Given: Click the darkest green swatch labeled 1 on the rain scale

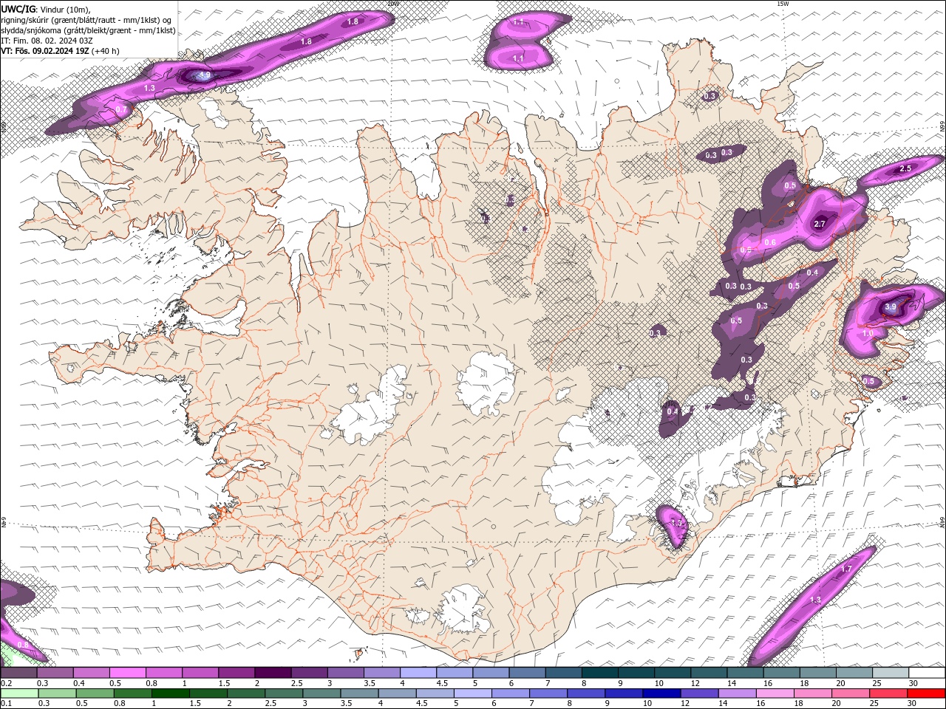Looking at the screenshot, I should pyautogui.click(x=170, y=693).
